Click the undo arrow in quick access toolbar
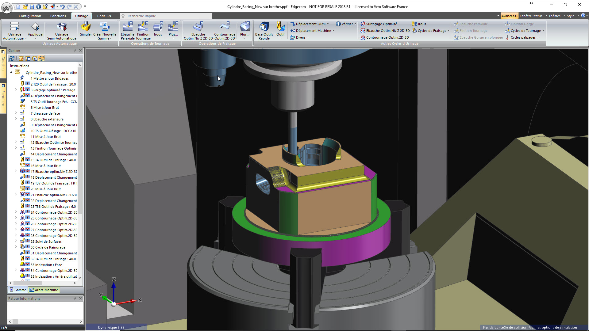 click(x=62, y=6)
